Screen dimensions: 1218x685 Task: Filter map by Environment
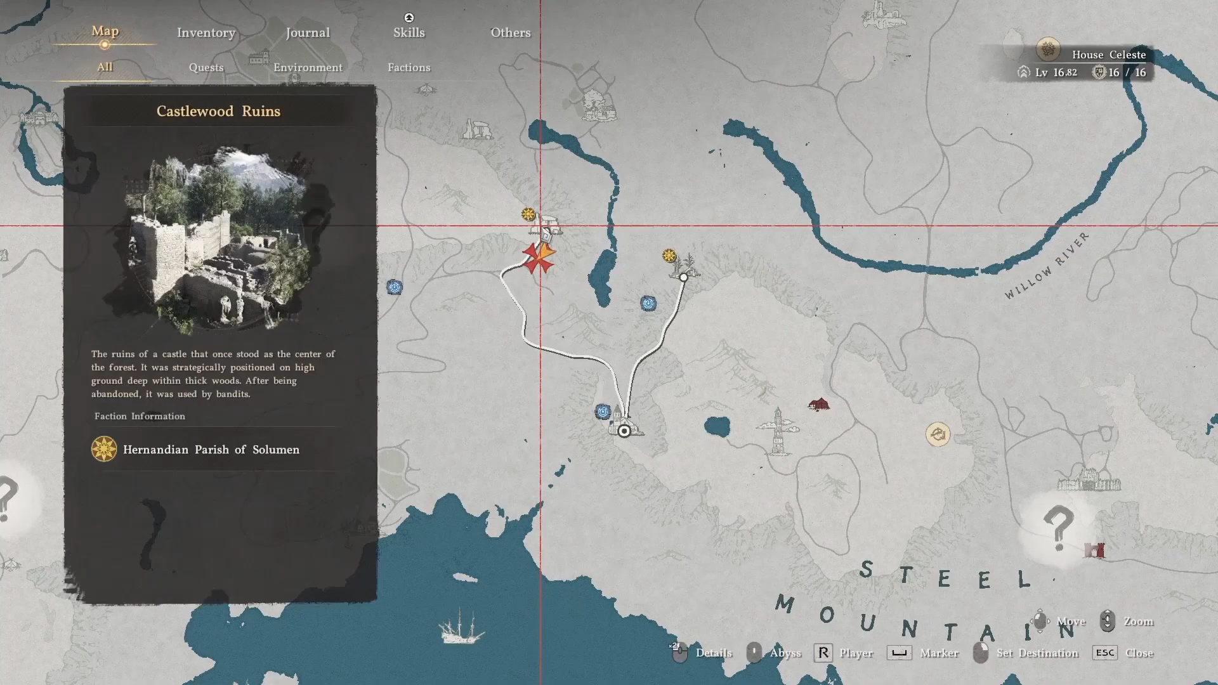(x=308, y=67)
